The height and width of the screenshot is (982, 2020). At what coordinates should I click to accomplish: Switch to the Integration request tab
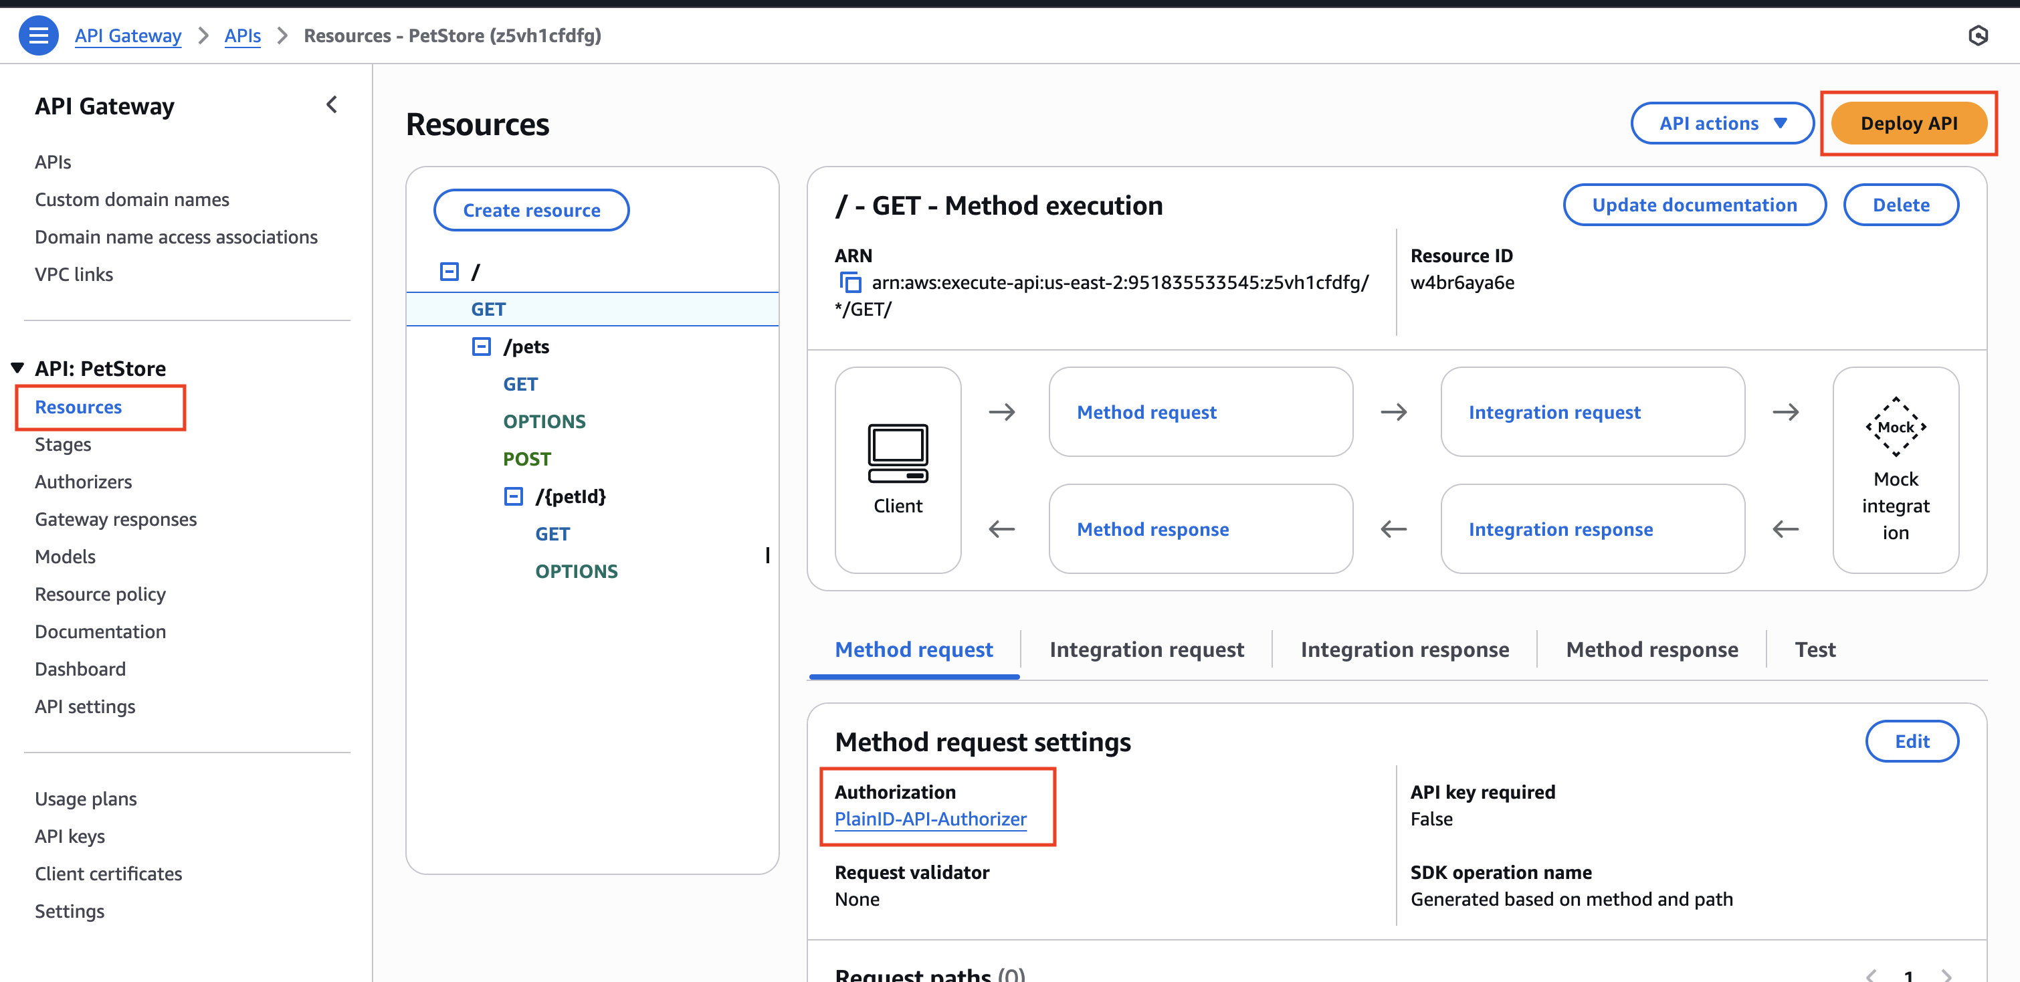(1146, 650)
